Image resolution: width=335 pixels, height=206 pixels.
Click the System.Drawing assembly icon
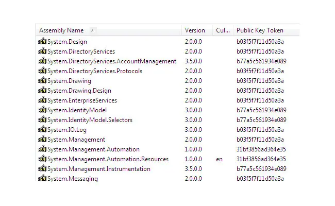(x=42, y=80)
